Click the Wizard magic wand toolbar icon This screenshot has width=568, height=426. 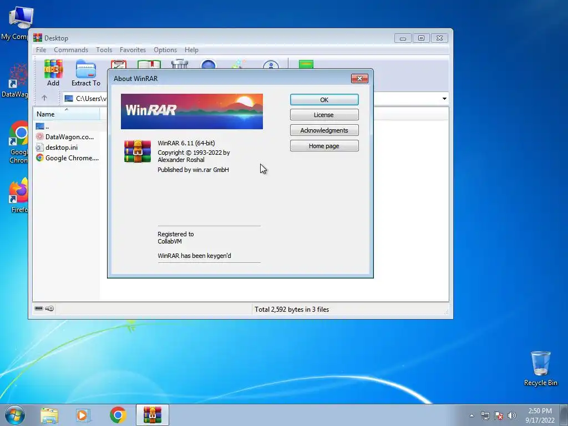pos(239,64)
